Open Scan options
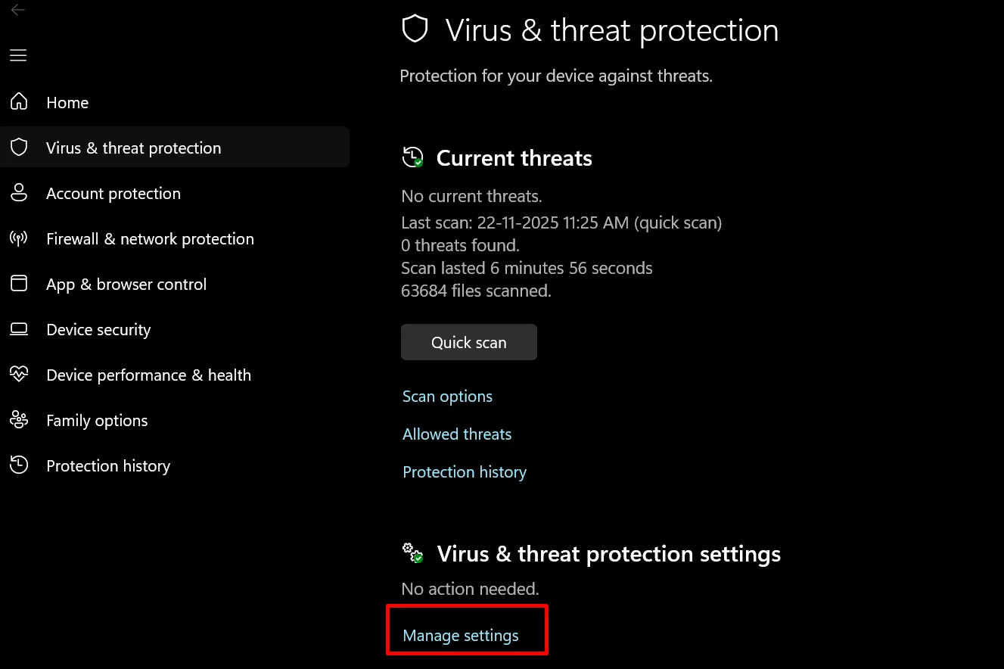Screen dimensions: 1004x669 447,396
